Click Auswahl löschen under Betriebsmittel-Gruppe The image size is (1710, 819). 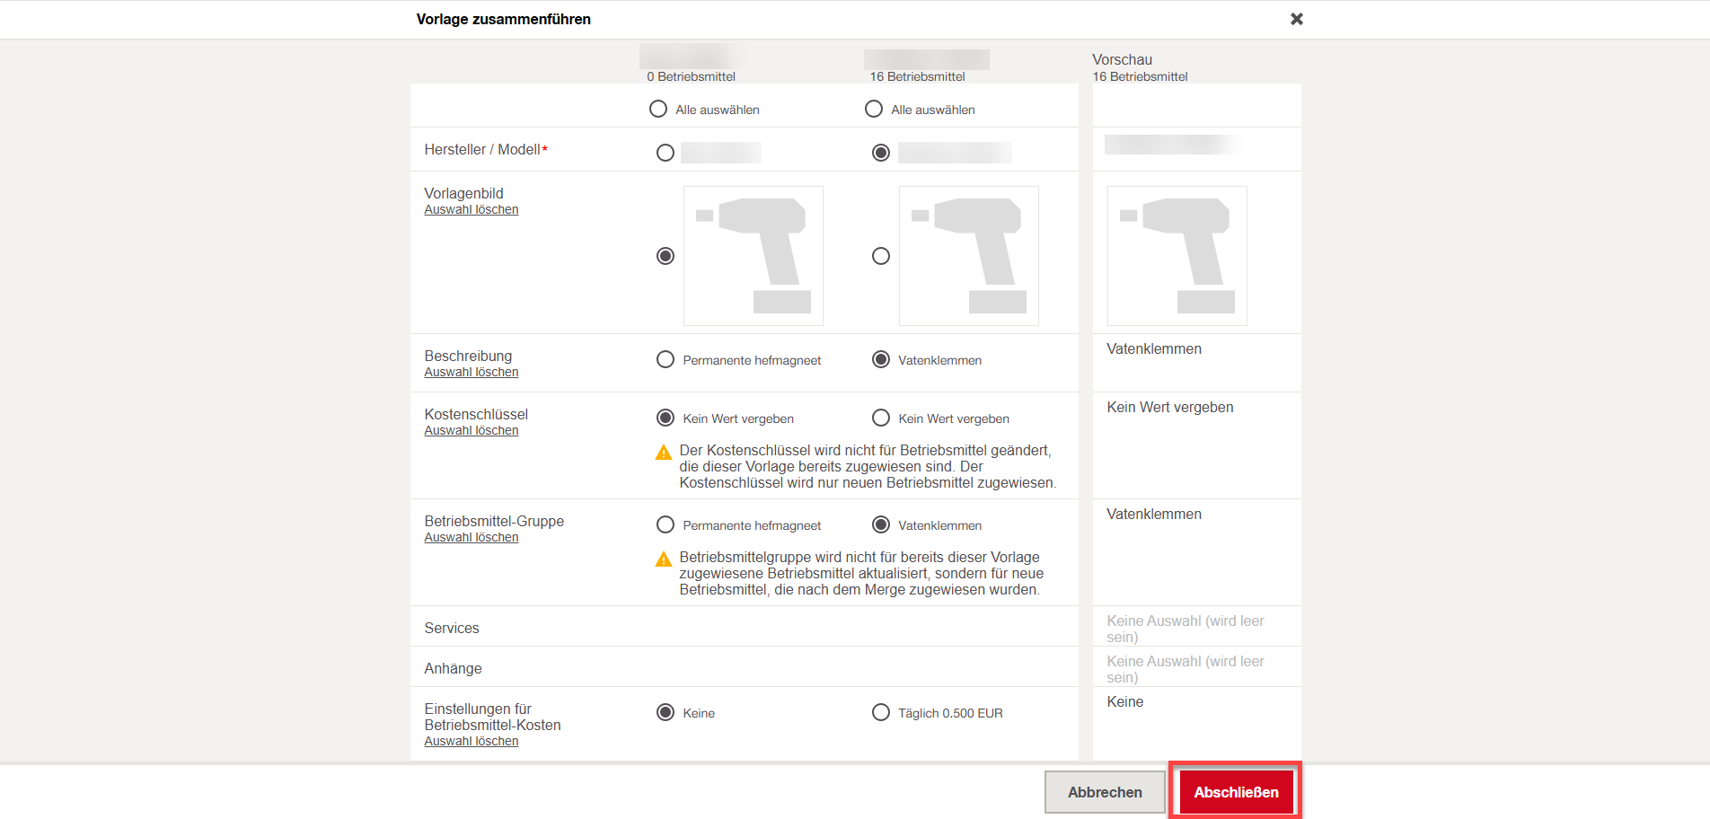pyautogui.click(x=472, y=538)
